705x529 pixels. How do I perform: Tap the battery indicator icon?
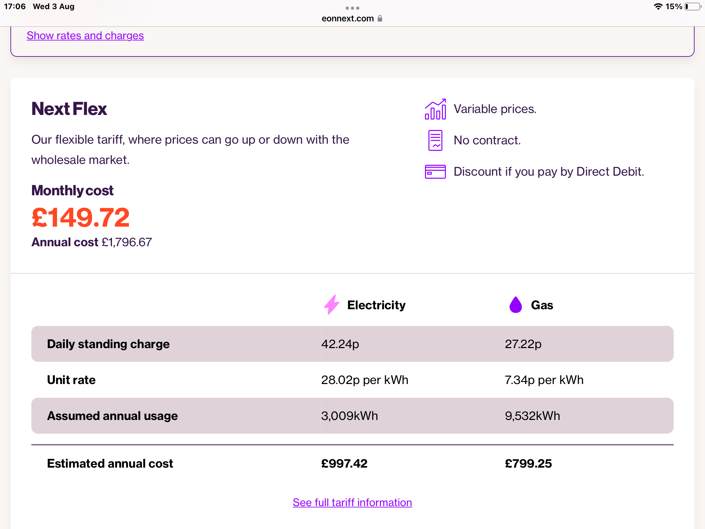[x=693, y=7]
